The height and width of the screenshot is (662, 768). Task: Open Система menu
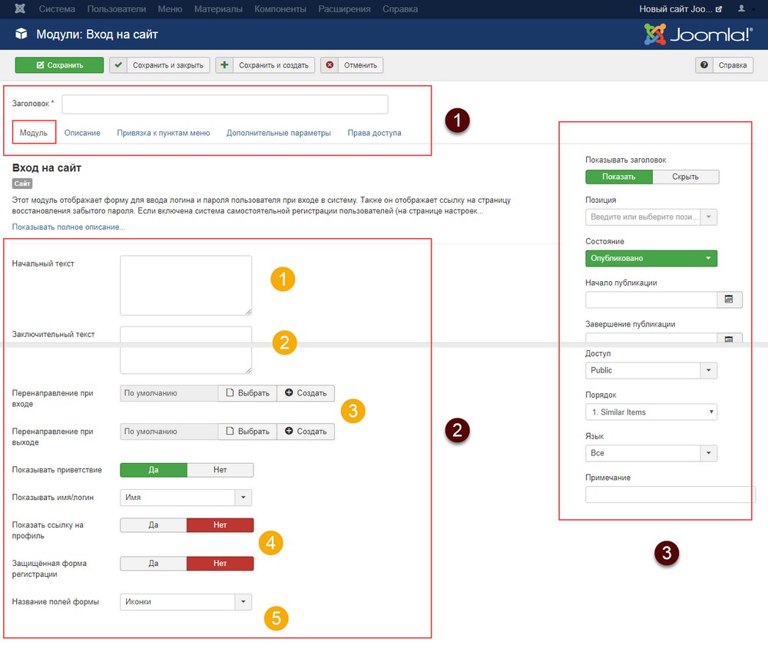pyautogui.click(x=57, y=8)
